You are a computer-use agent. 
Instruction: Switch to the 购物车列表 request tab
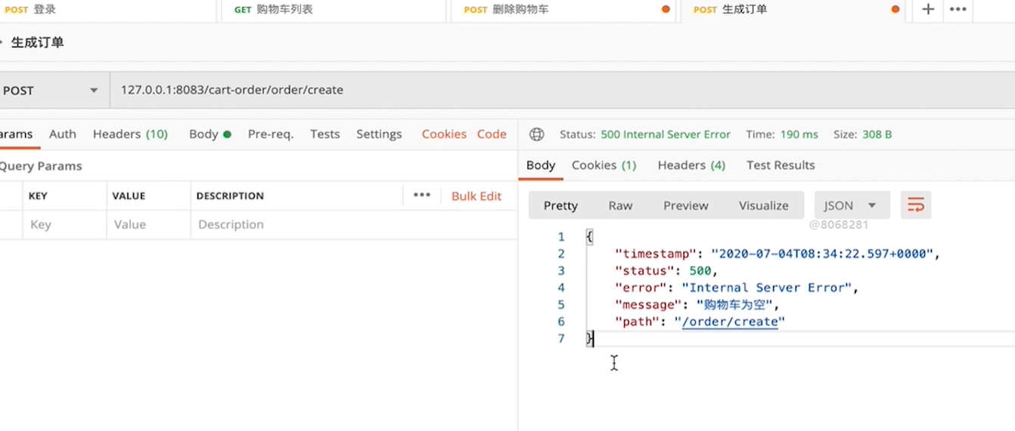click(x=284, y=10)
